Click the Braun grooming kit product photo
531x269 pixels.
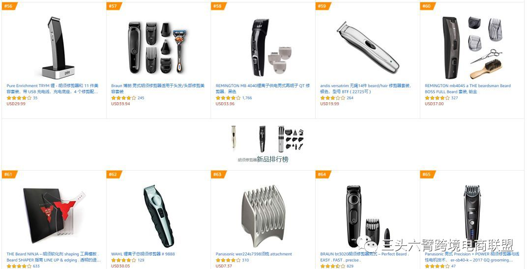(x=158, y=48)
